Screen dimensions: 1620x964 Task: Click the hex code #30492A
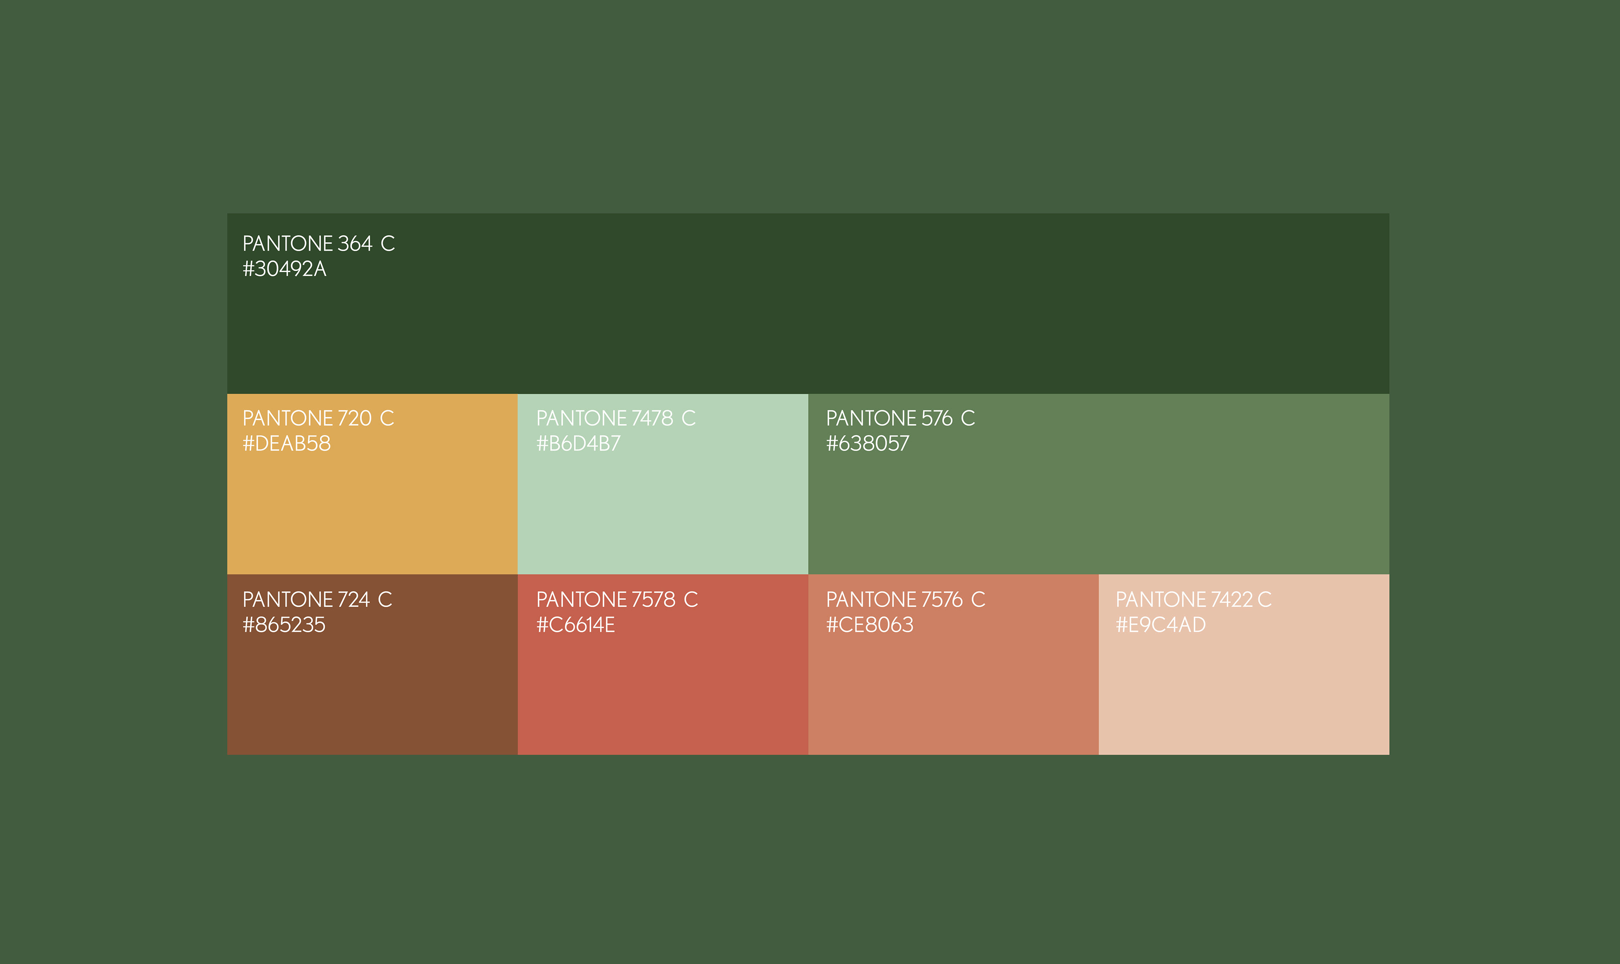[285, 269]
